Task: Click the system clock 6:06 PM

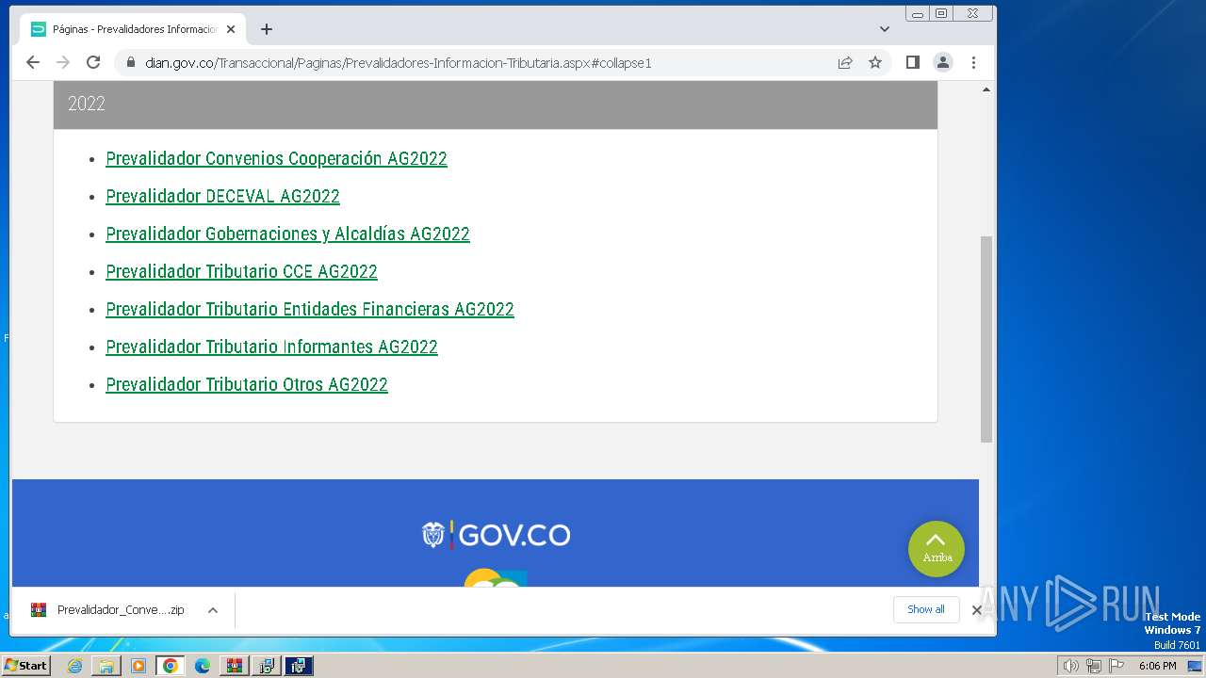Action: (x=1157, y=666)
